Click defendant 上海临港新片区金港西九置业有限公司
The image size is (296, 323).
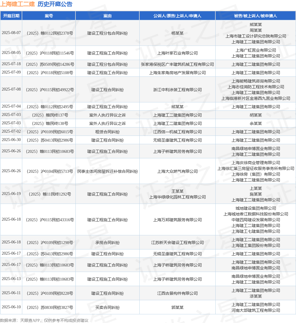coord(256,98)
